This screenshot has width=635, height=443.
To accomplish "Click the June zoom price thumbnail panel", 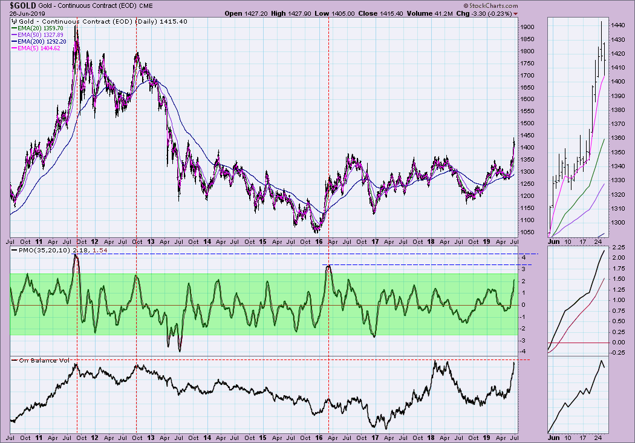I will [576, 127].
